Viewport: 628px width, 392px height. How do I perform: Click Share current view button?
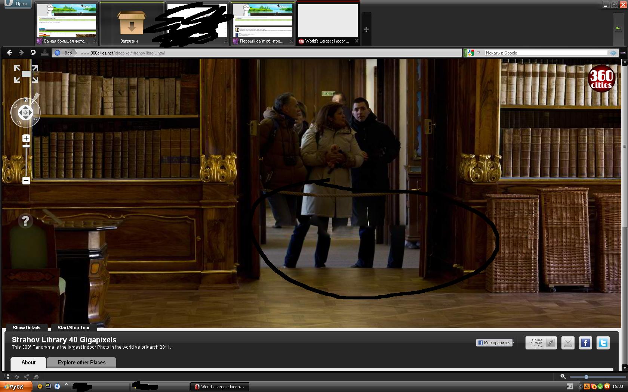pyautogui.click(x=541, y=343)
